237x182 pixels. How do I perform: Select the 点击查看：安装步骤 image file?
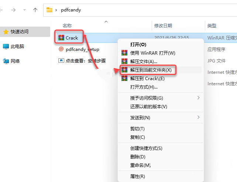coord(86,61)
